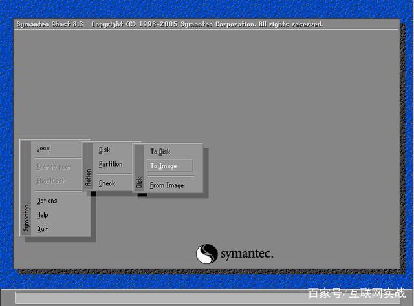Select the GhostCast menu entry
Viewport: 414px width, 306px height.
50,181
